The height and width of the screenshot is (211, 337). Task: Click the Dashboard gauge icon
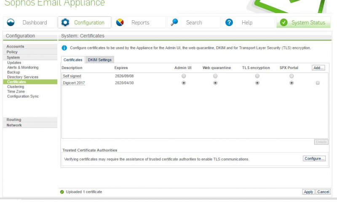coord(11,22)
